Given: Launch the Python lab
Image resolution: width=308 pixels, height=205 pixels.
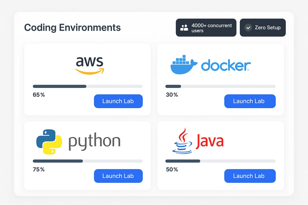Looking at the screenshot, I should 118,176.
